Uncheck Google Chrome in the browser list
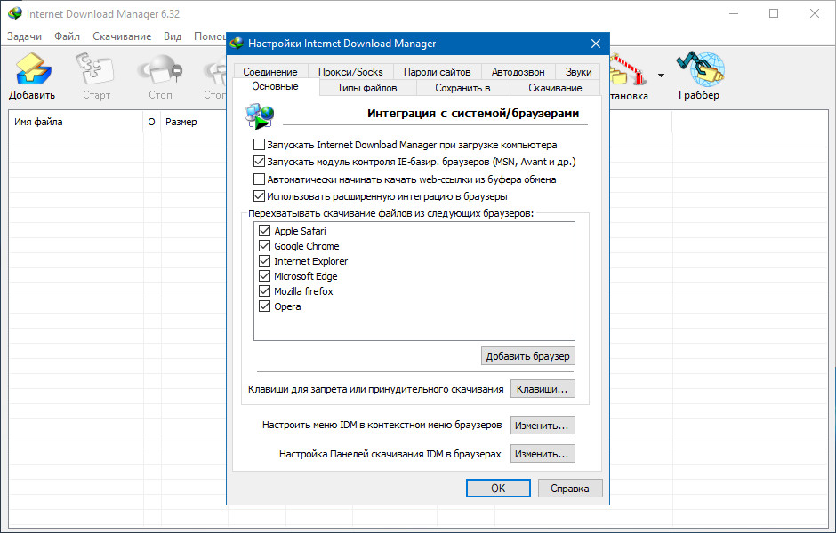Image resolution: width=836 pixels, height=533 pixels. click(264, 246)
